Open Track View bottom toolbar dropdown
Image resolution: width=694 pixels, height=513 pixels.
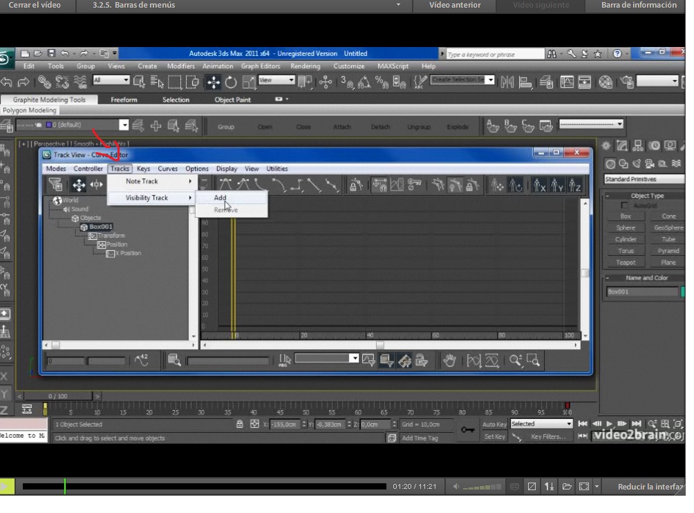pos(327,358)
